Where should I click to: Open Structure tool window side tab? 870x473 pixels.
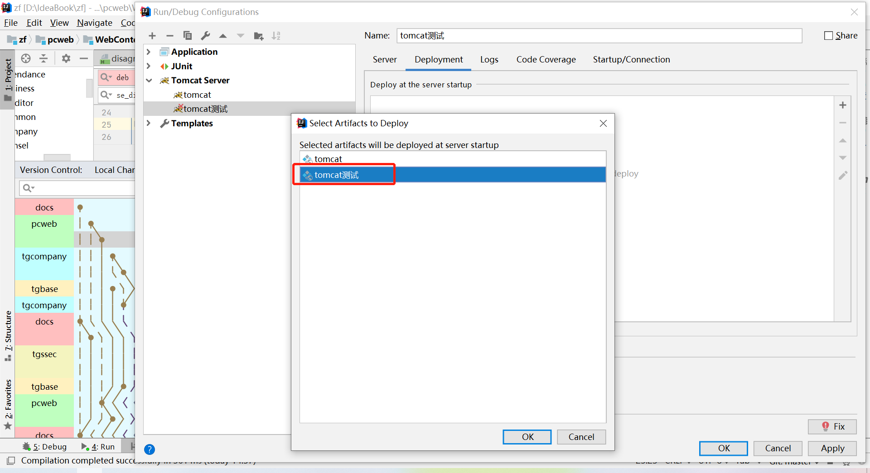pos(8,335)
